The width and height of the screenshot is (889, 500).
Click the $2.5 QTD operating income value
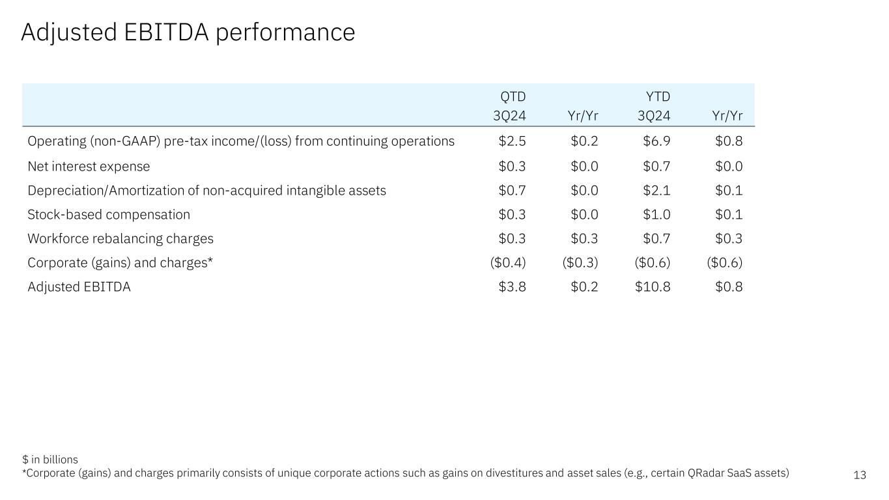click(x=513, y=141)
